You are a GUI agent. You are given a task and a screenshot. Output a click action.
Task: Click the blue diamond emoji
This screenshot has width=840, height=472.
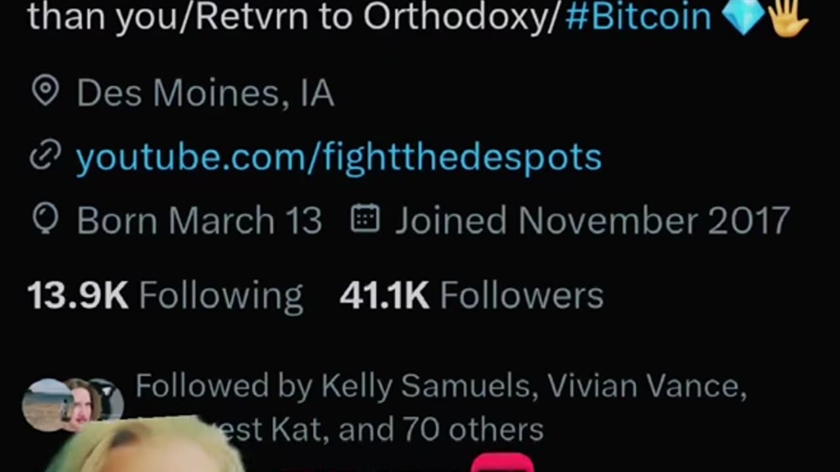(743, 16)
